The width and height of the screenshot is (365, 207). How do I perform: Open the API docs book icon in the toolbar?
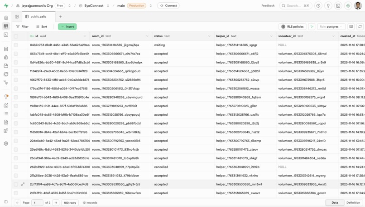tap(351, 27)
